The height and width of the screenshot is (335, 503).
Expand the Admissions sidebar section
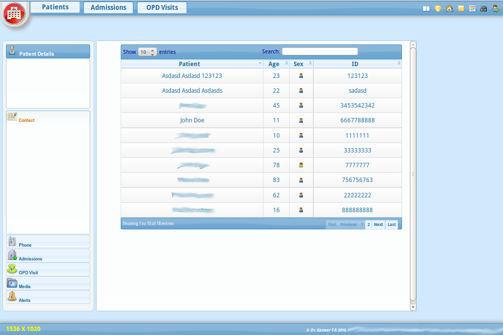coord(48,256)
